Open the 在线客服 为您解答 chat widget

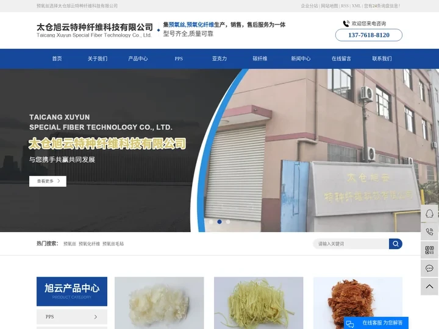pyautogui.click(x=376, y=323)
